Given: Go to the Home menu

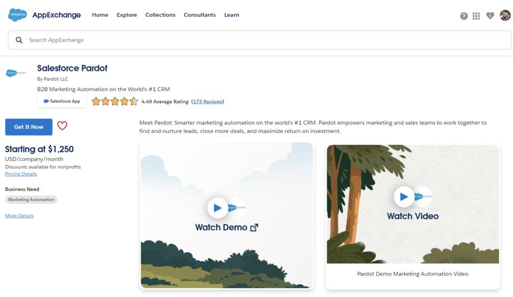Looking at the screenshot, I should tap(100, 15).
